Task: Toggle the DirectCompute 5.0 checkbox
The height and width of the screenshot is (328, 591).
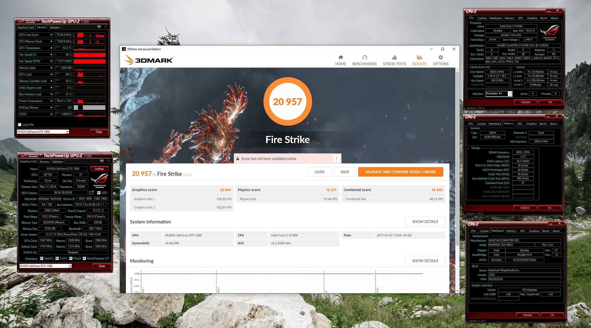Action: click(84, 258)
